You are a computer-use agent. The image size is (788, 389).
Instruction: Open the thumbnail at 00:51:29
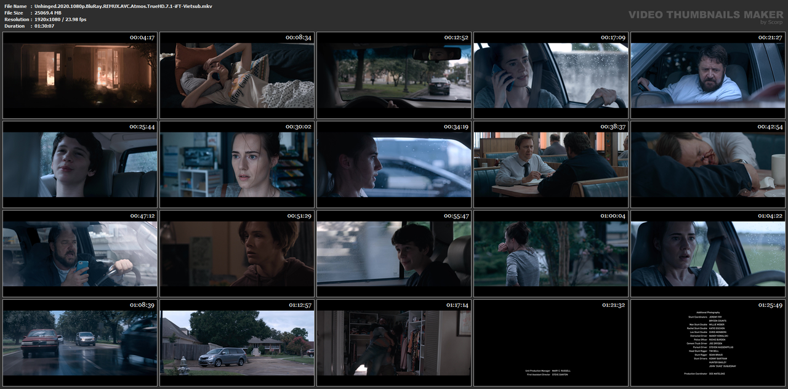point(237,254)
